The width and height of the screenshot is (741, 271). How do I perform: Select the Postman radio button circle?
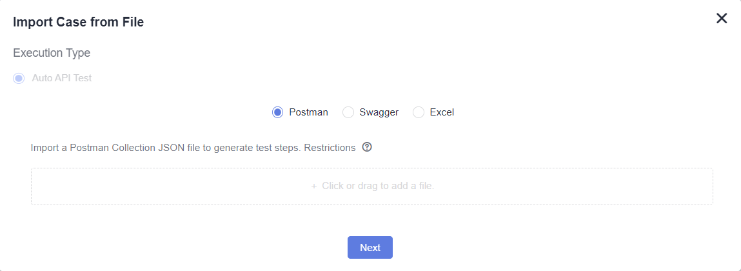277,112
